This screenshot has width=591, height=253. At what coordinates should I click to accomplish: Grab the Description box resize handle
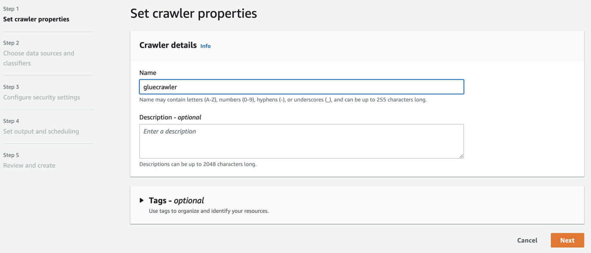pyautogui.click(x=461, y=156)
